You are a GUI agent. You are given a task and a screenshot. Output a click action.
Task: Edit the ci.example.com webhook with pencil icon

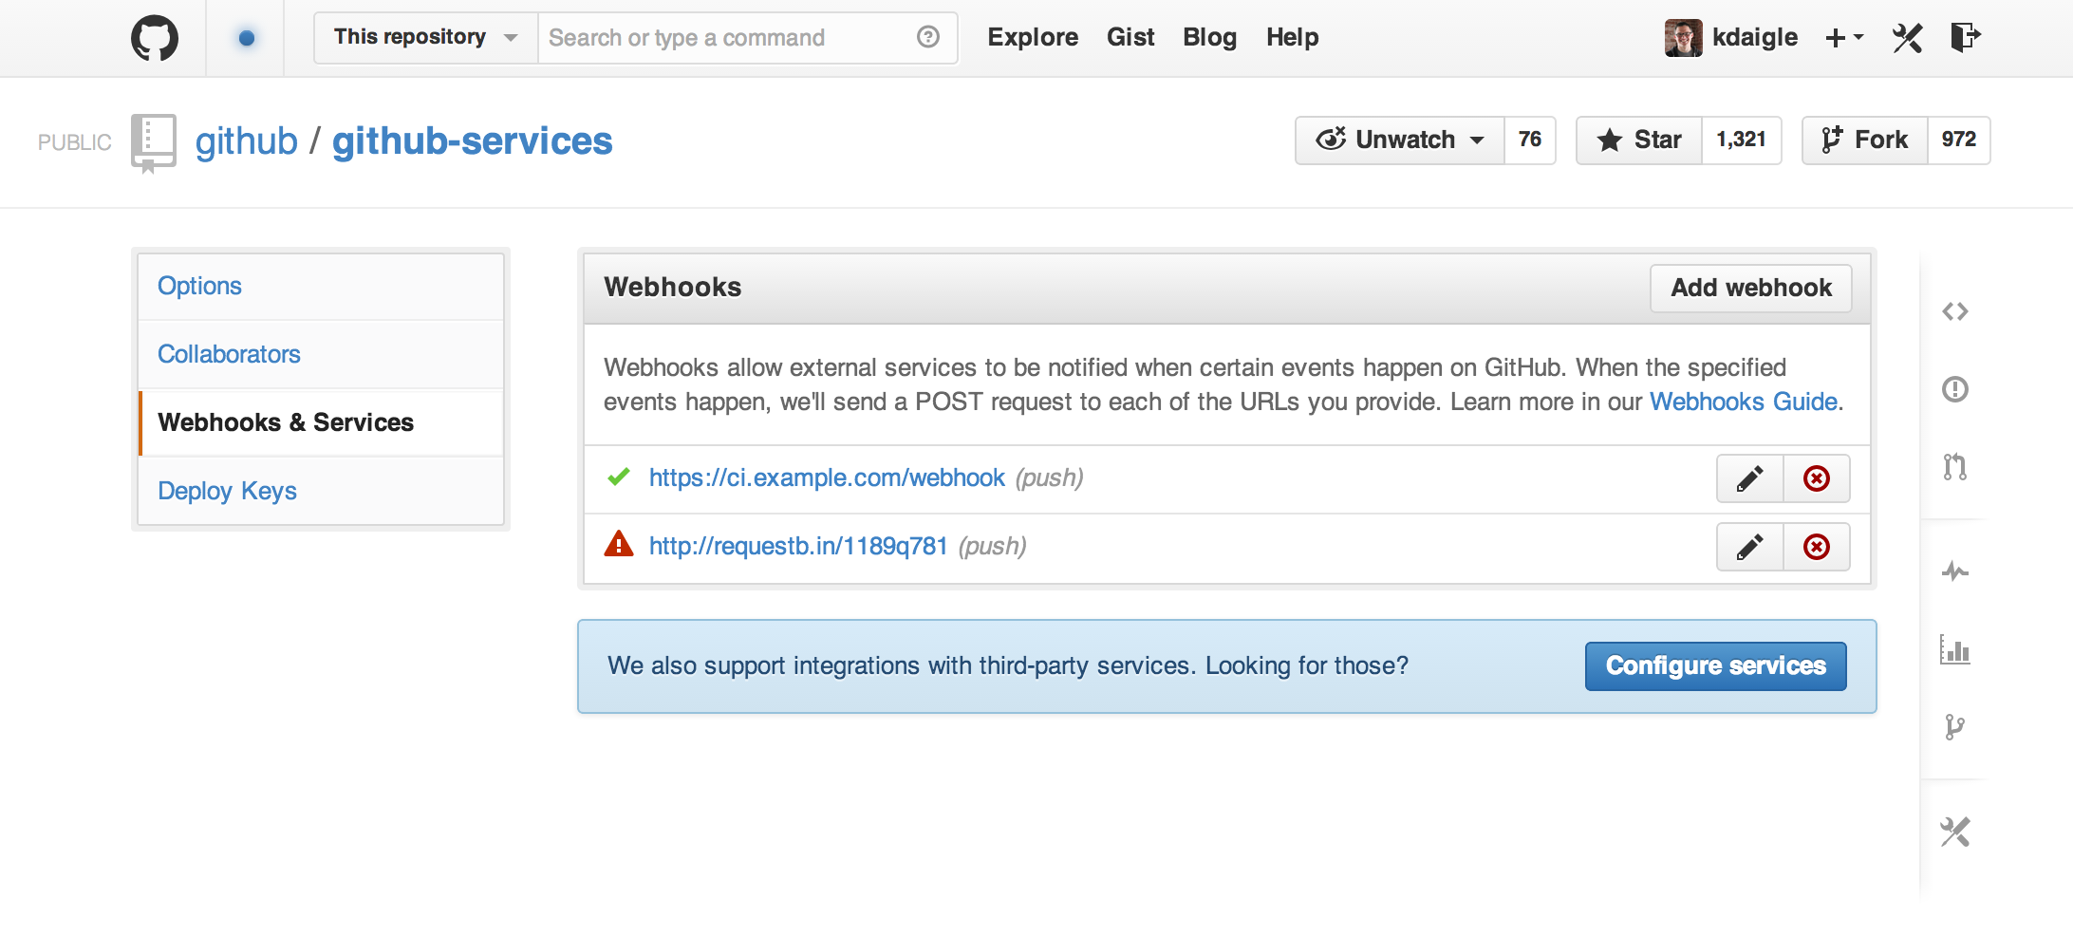[x=1749, y=478]
